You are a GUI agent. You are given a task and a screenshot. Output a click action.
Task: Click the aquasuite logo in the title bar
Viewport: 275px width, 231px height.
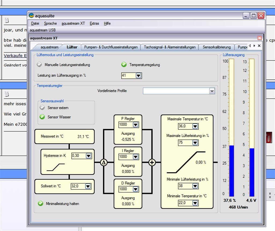point(31,16)
